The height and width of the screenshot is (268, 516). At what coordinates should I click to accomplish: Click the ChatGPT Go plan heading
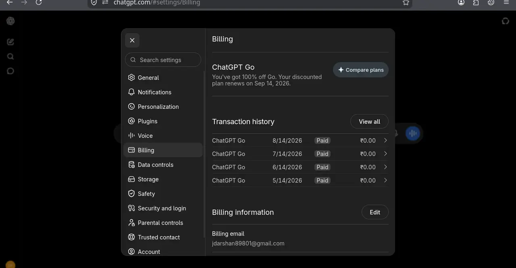(x=233, y=67)
